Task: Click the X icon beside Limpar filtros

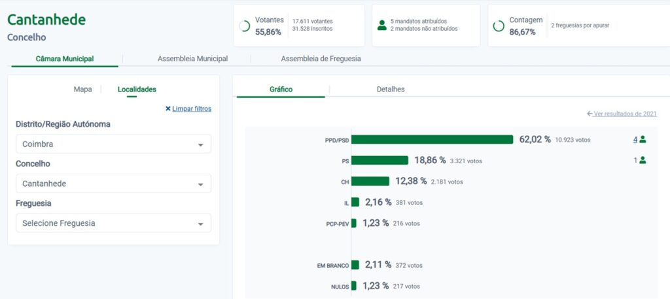Action: [168, 109]
